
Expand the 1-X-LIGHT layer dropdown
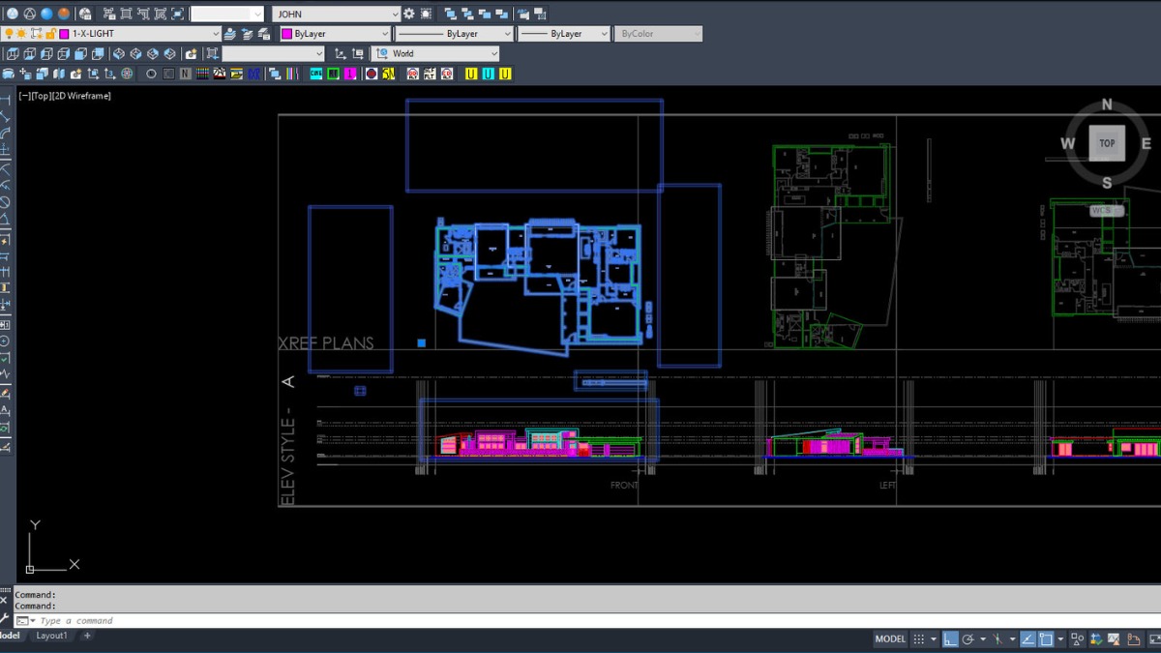pos(218,33)
